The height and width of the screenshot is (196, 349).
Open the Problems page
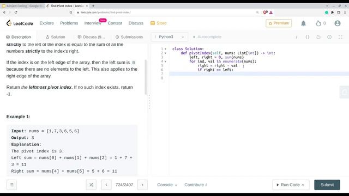tap(69, 23)
